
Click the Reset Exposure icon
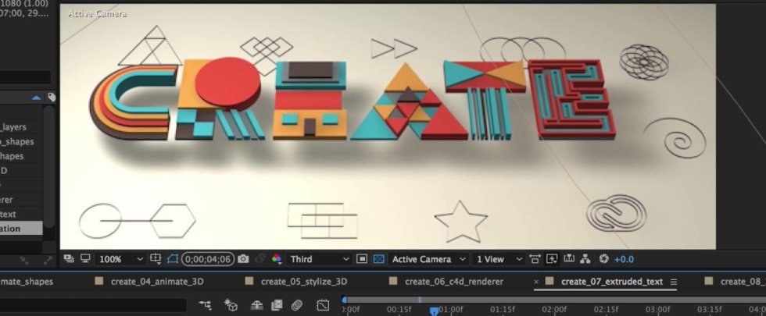(x=603, y=259)
